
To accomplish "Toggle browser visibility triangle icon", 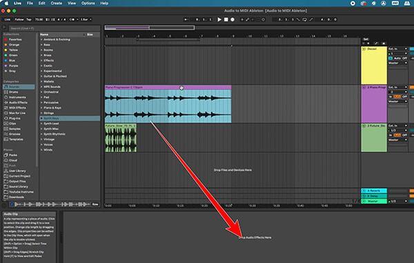I will tap(4, 27).
